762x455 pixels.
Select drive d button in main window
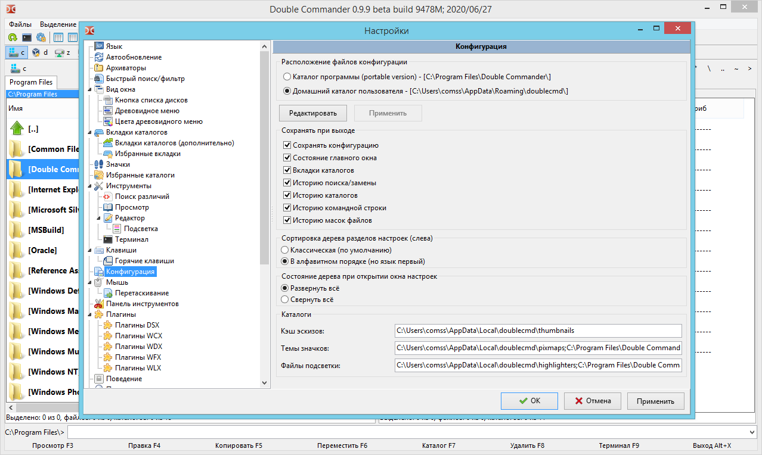point(41,52)
